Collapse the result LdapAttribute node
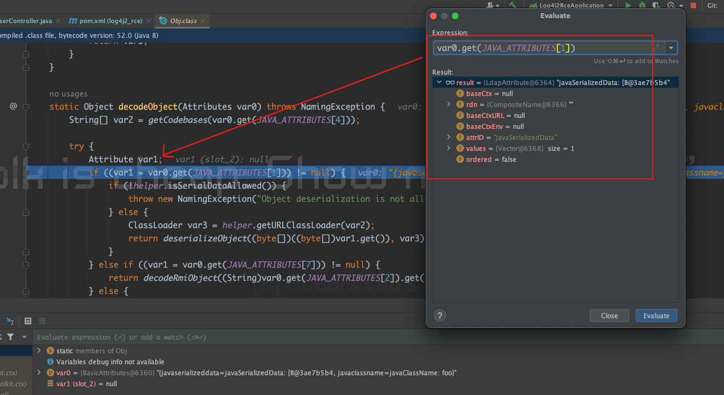Image resolution: width=724 pixels, height=395 pixels. pyautogui.click(x=439, y=82)
